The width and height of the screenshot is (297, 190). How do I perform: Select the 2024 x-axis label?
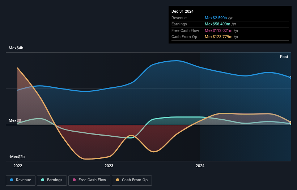pos(200,166)
